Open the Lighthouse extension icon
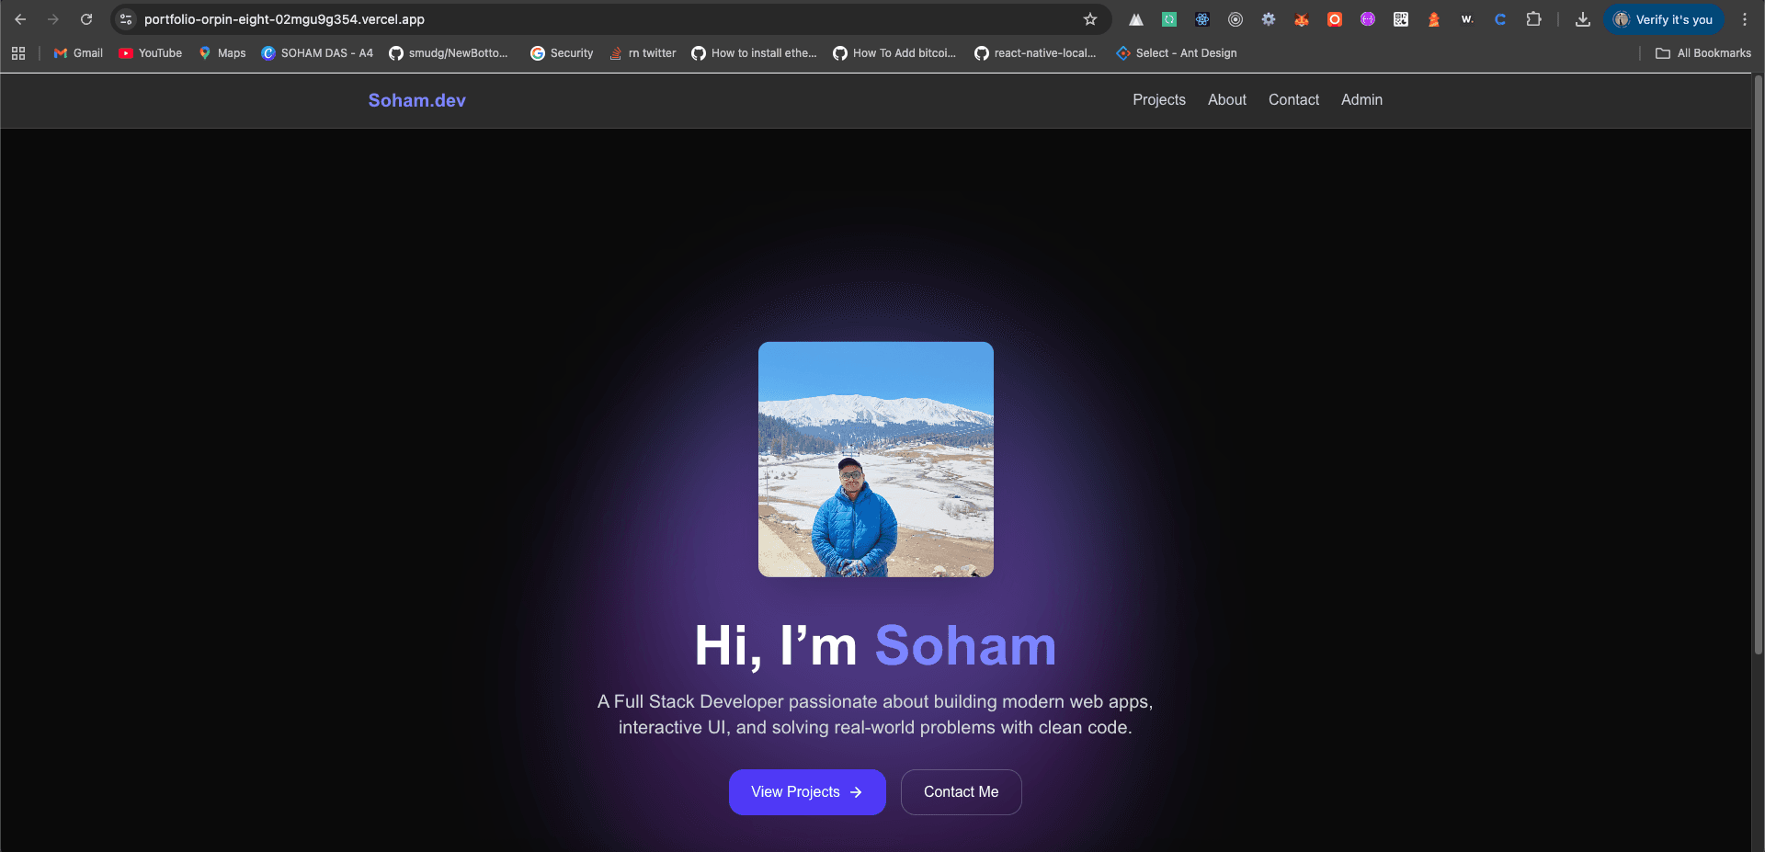 coord(1434,19)
